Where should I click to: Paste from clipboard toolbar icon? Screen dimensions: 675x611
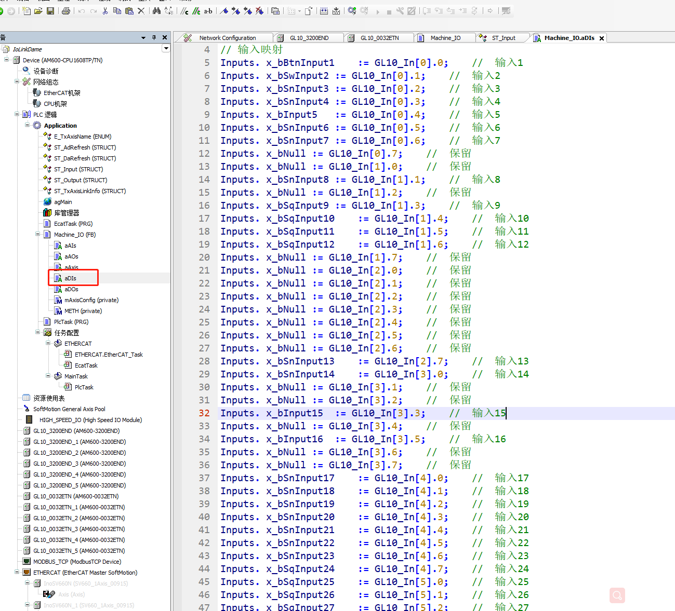[x=129, y=10]
